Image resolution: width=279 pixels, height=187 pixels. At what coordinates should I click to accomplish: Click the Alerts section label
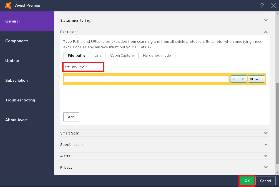click(x=65, y=156)
